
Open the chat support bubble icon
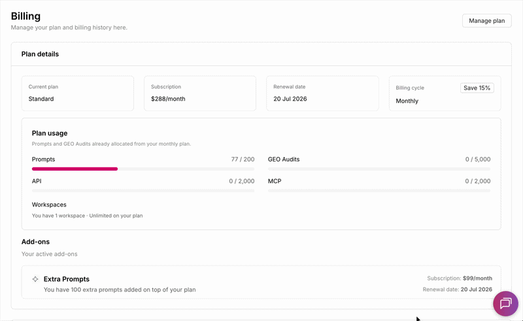coord(505,303)
